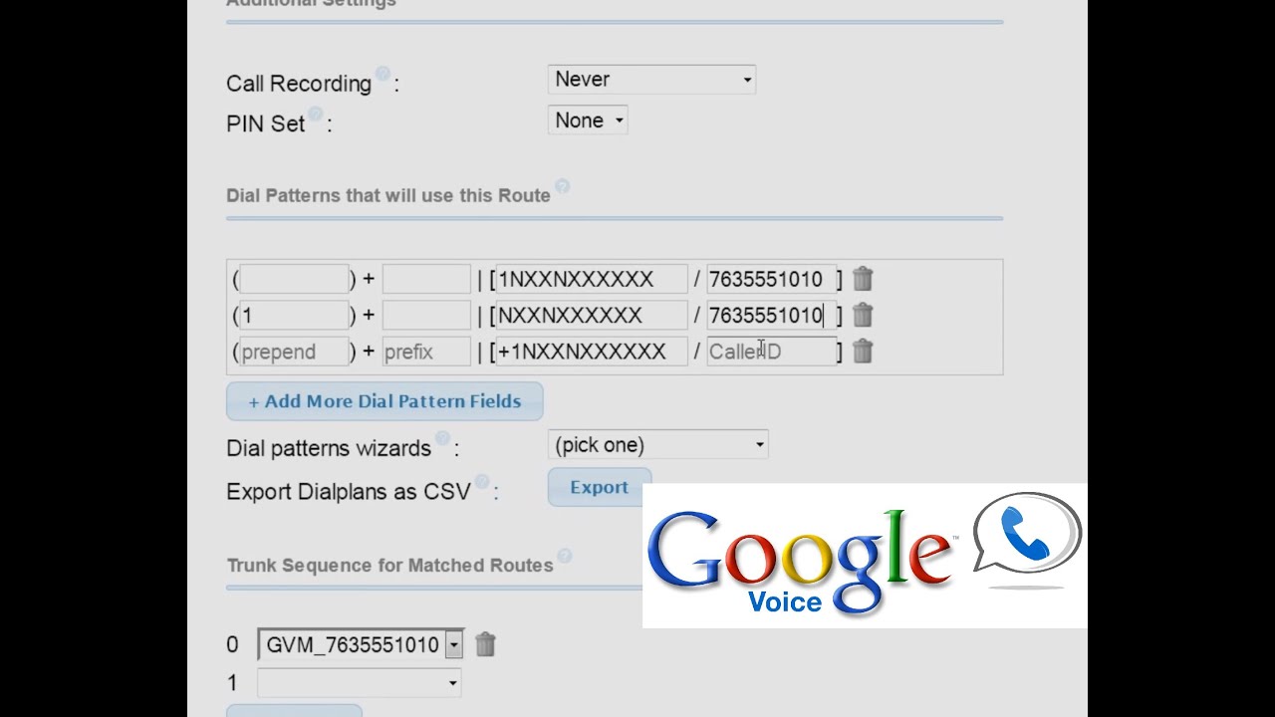Click the prepend placeholder field in third row
1275x717 pixels.
[x=294, y=352]
